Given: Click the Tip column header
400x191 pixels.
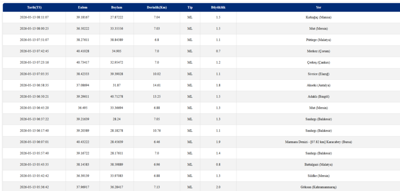Looking at the screenshot, I should click(190, 7).
